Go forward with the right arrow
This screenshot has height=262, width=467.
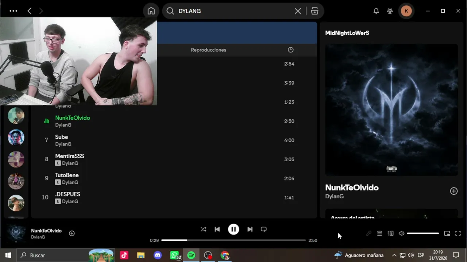(41, 11)
